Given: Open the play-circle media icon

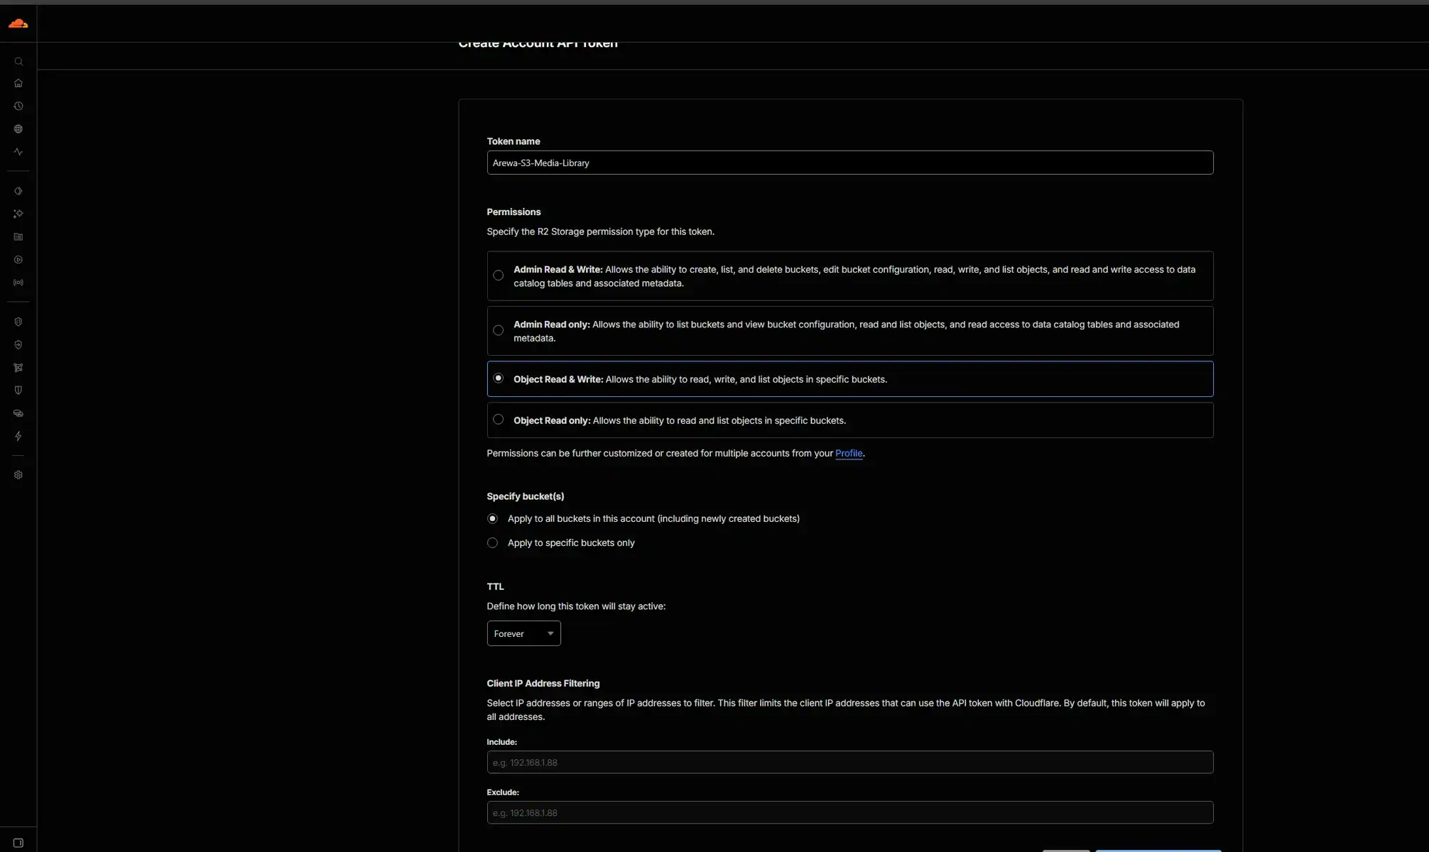Looking at the screenshot, I should (18, 260).
